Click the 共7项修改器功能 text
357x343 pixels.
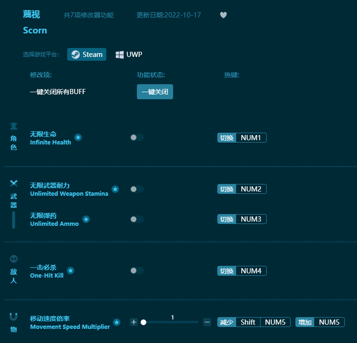(x=88, y=15)
